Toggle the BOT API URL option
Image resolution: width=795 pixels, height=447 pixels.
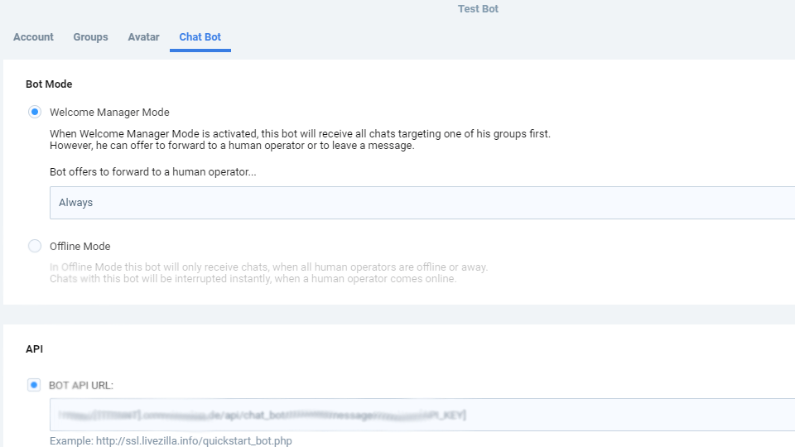34,385
